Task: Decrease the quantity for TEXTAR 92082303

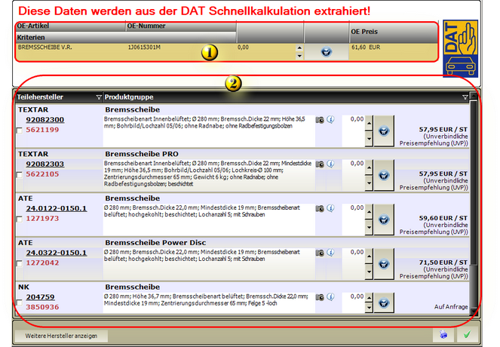Action: [x=369, y=183]
